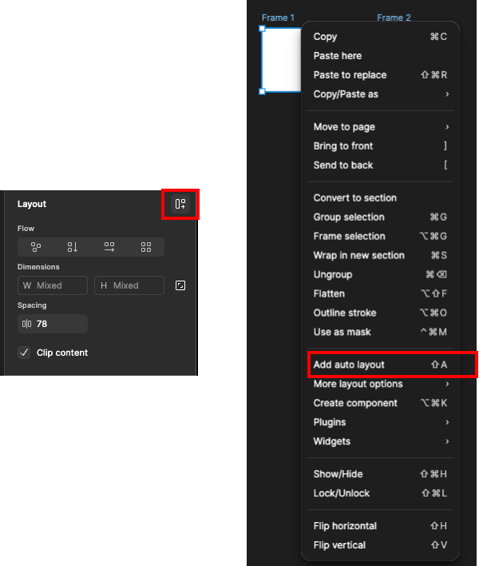Select the horizontal flow direction icon
479x566 pixels.
(109, 247)
